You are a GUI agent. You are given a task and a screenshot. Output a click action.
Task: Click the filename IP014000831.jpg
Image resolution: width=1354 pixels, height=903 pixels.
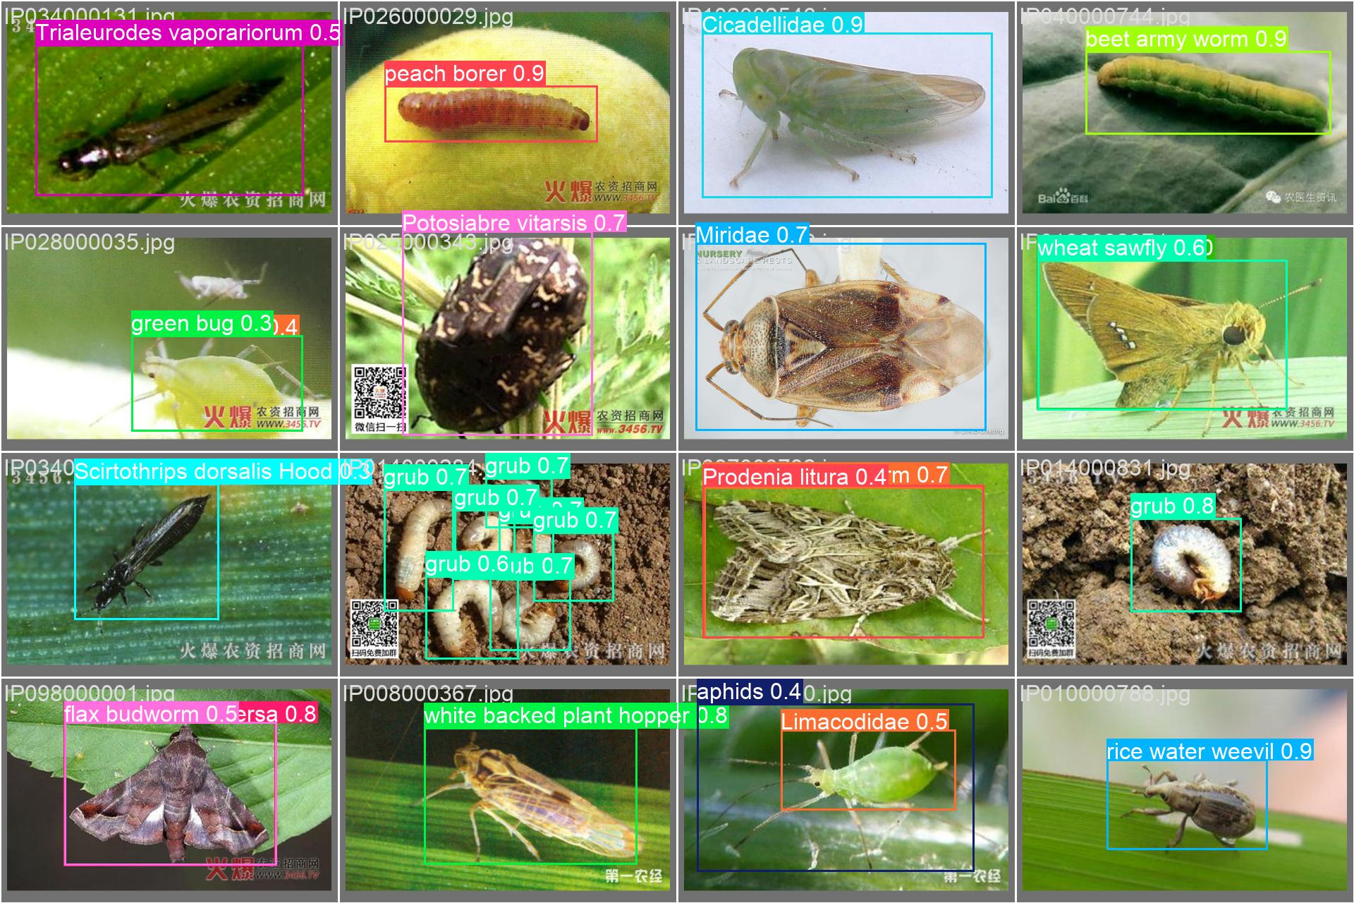pyautogui.click(x=1105, y=468)
